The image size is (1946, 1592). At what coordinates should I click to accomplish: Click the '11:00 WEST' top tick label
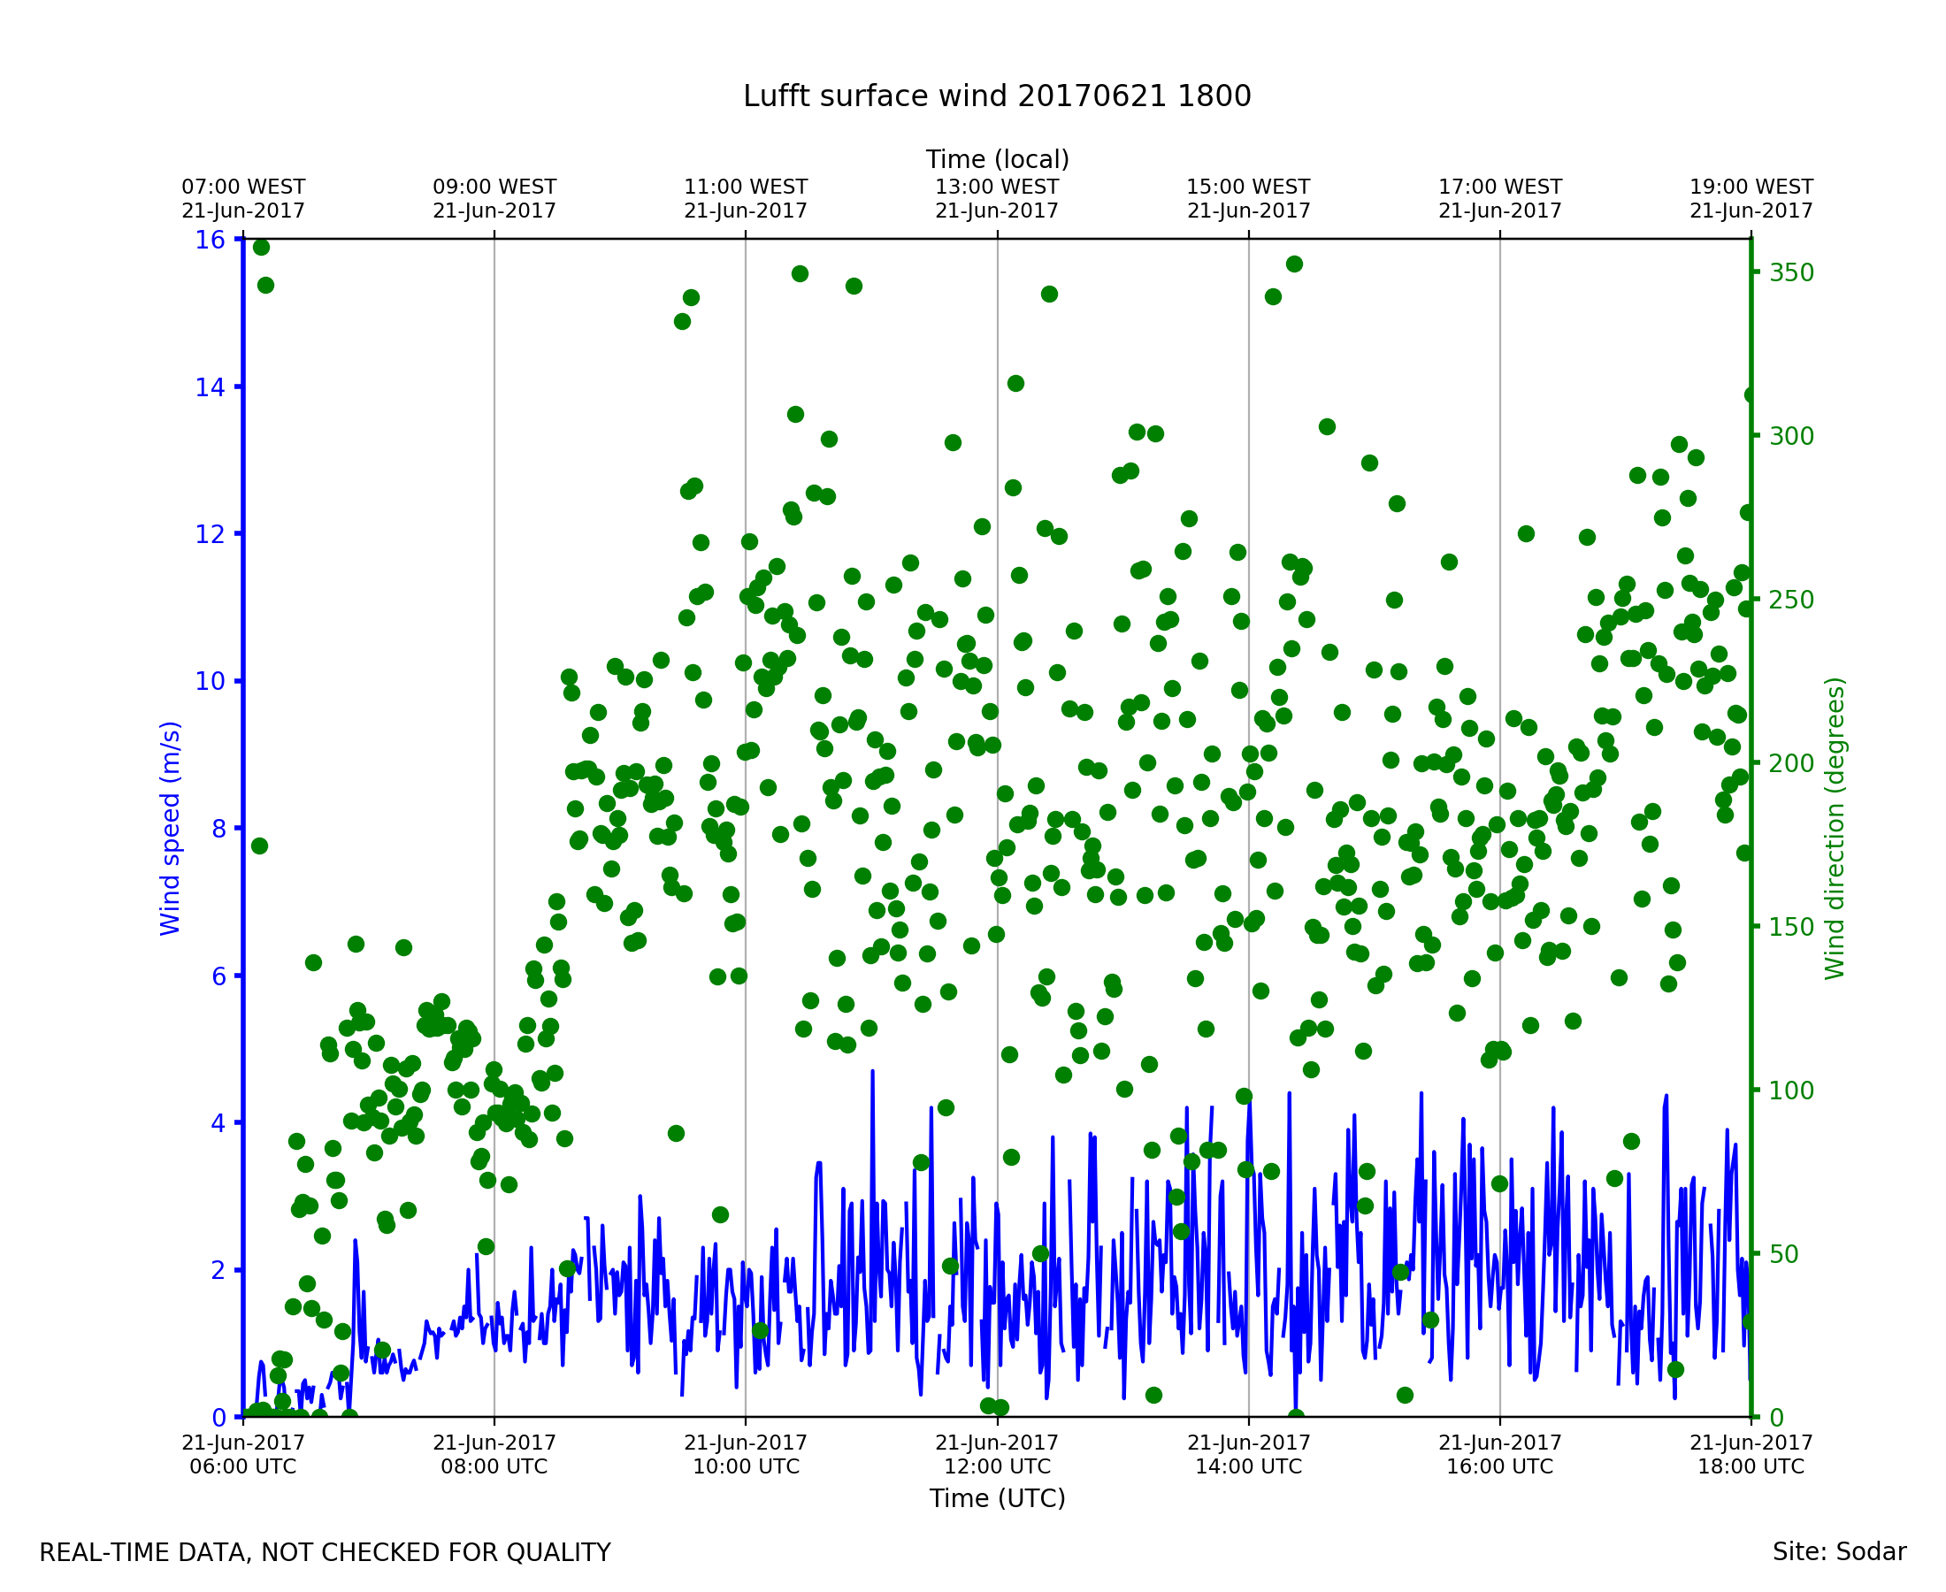click(x=746, y=188)
